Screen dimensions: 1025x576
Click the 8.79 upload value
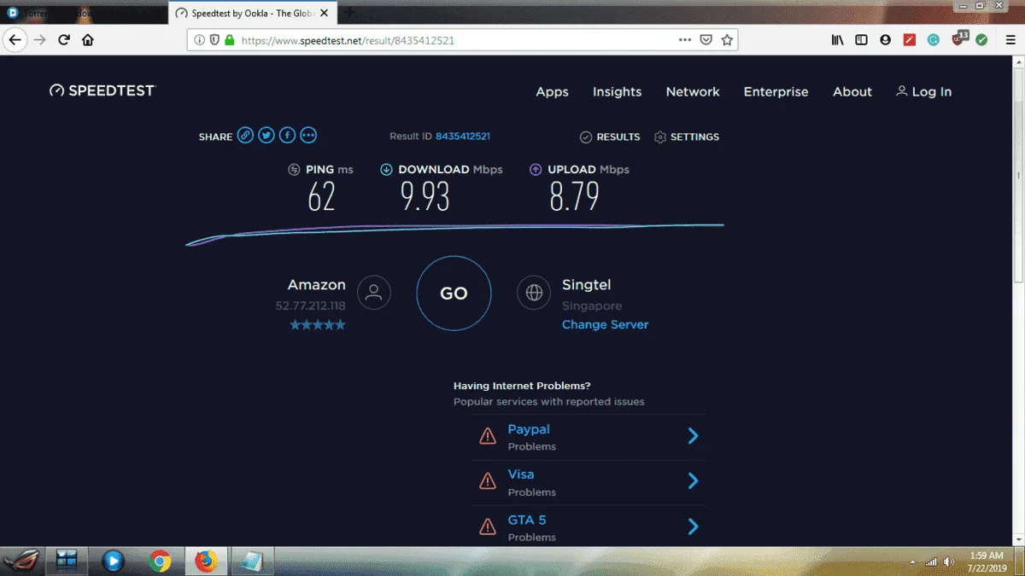(x=574, y=196)
